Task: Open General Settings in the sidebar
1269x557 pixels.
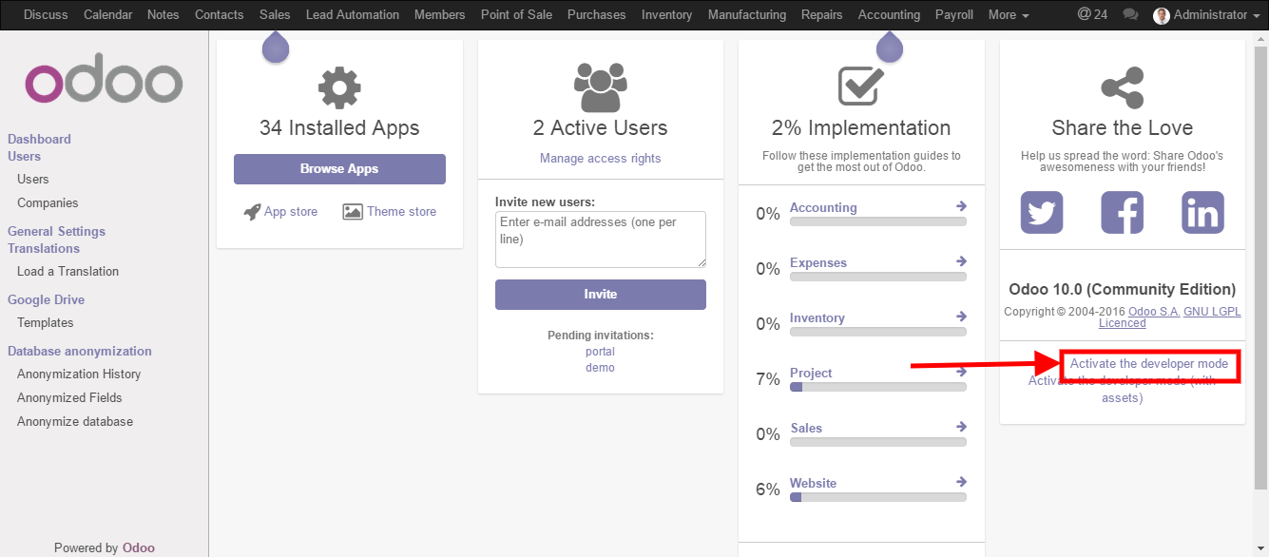Action: pos(57,232)
